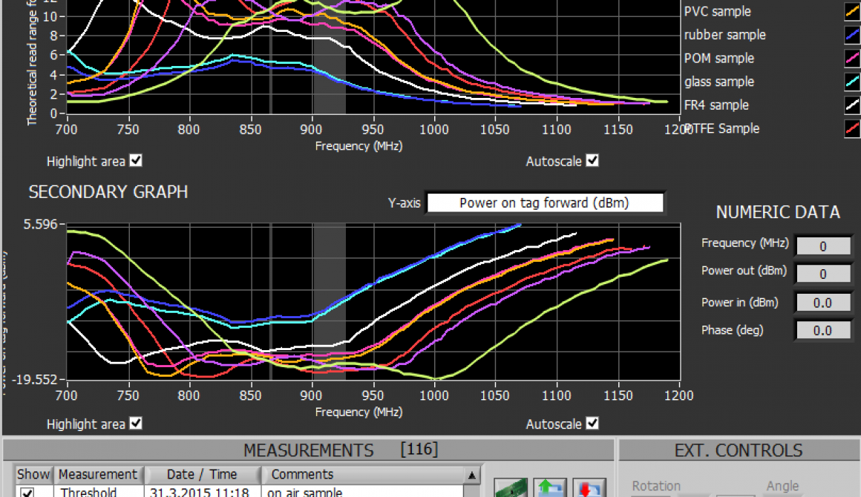The width and height of the screenshot is (861, 497).
Task: Toggle Highlight area under the secondary graph
Action: click(x=135, y=424)
